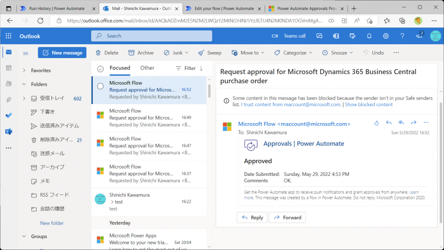This screenshot has height=250, width=444.
Task: Click the Reply button below the message
Action: pyautogui.click(x=252, y=218)
